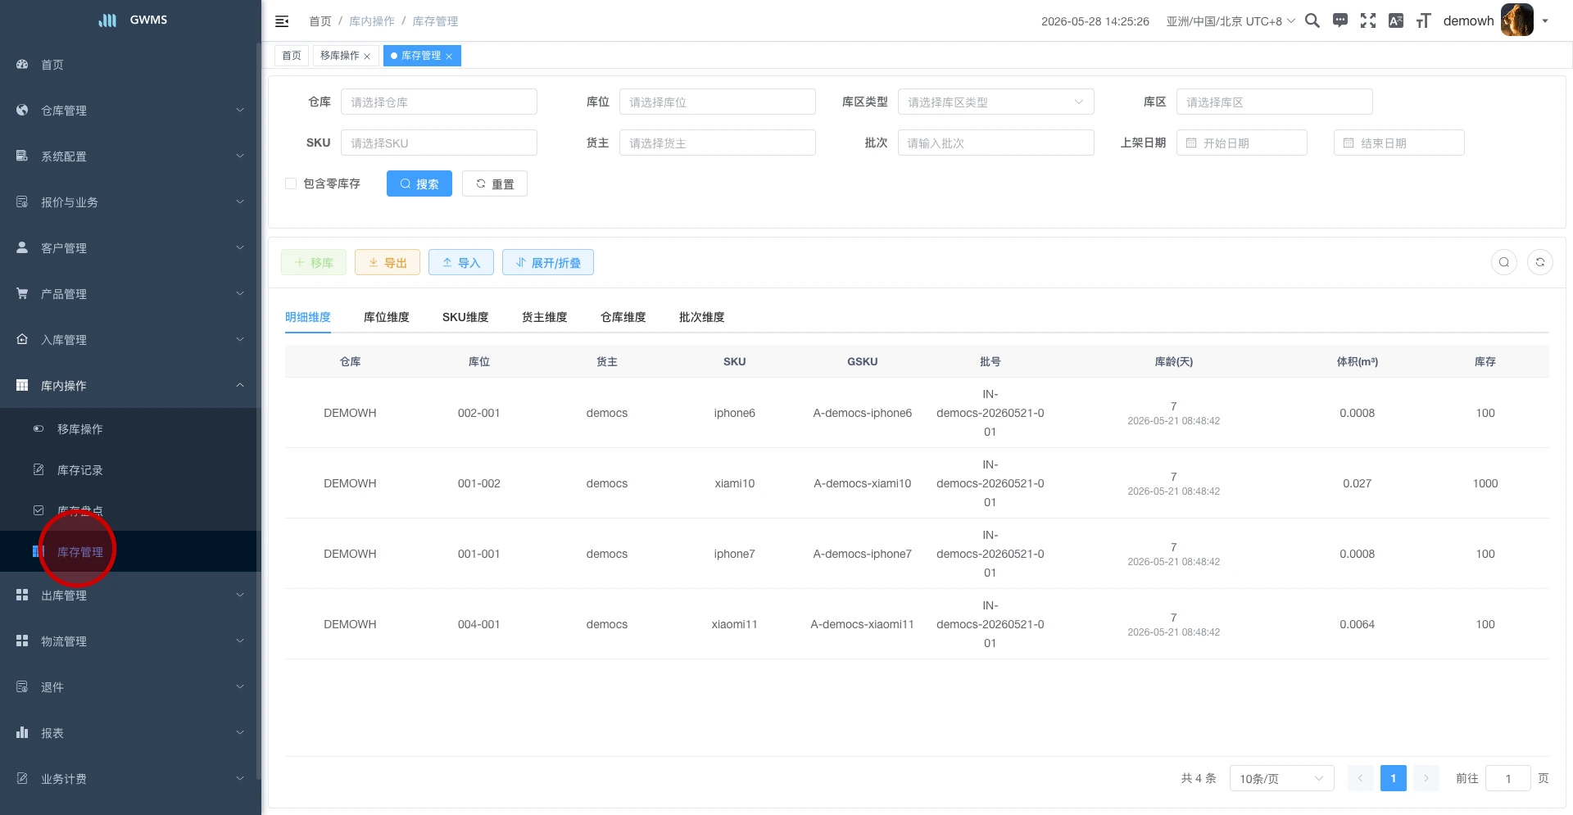
Task: Expand the 业务计费 sidebar menu
Action: 131,779
